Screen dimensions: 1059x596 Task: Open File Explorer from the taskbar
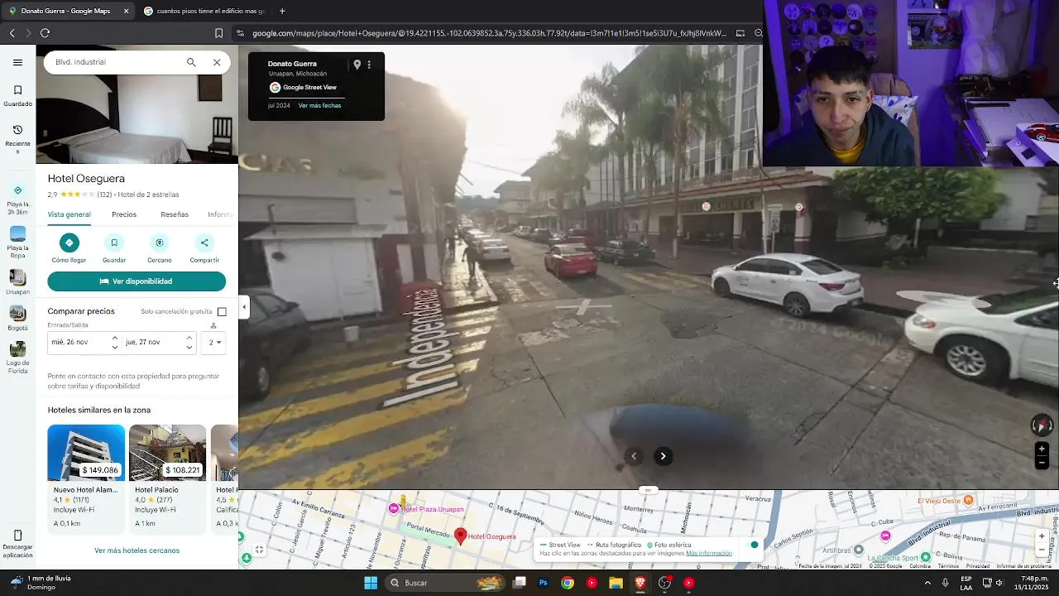(x=616, y=583)
